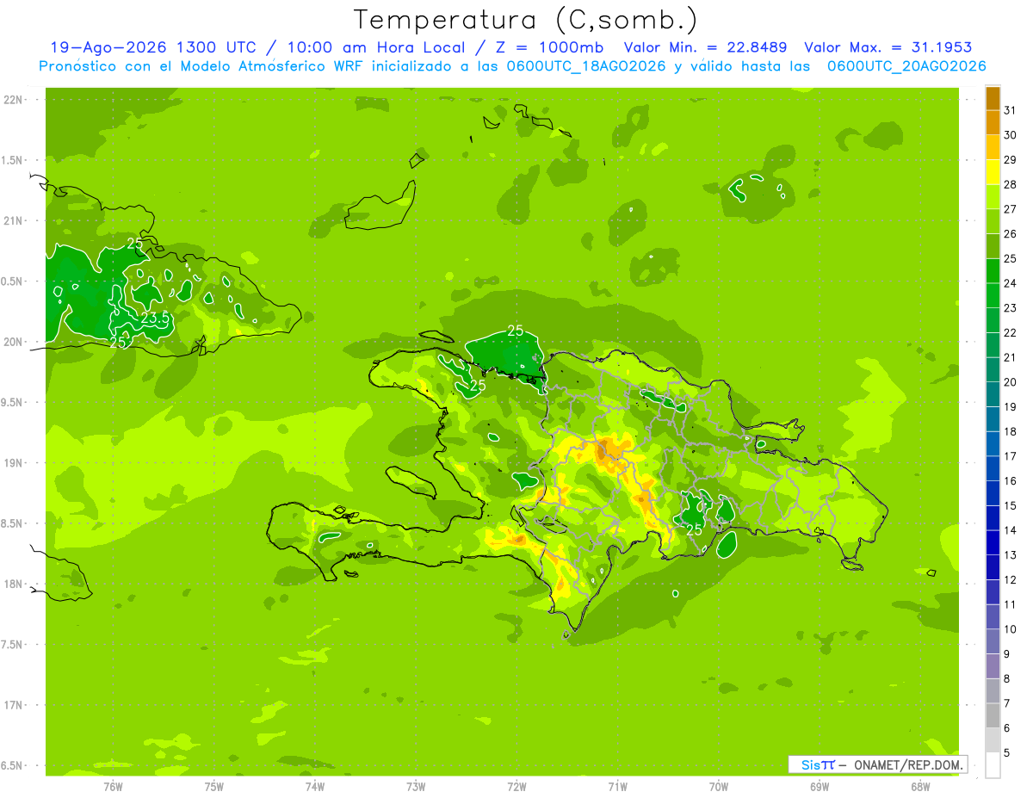
Task: Click the '73W' longitude label
Action: point(416,786)
